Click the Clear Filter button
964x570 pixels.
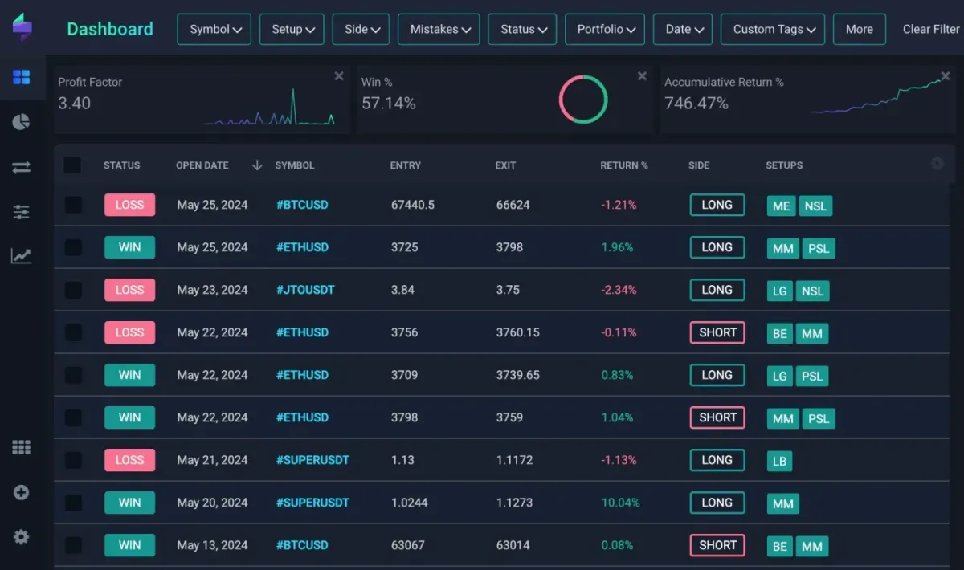(932, 29)
